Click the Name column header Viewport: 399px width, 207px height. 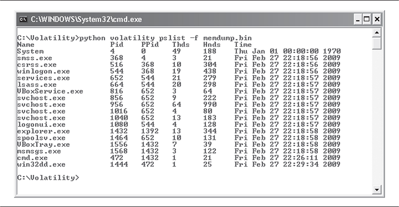tap(26, 45)
